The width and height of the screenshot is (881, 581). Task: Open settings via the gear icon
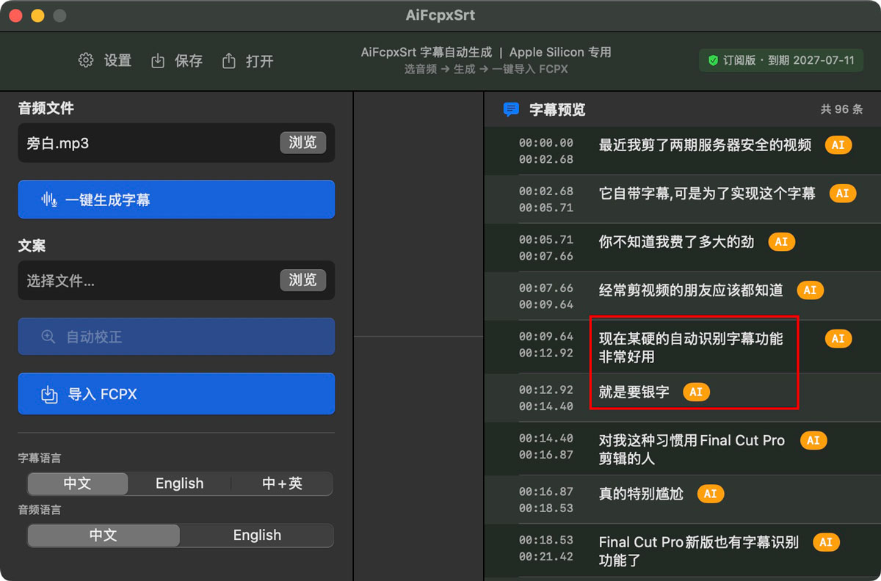86,60
